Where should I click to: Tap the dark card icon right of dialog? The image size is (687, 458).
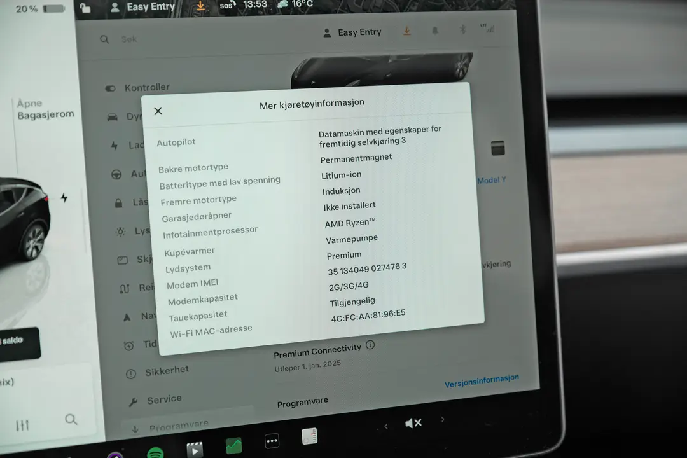pyautogui.click(x=497, y=148)
